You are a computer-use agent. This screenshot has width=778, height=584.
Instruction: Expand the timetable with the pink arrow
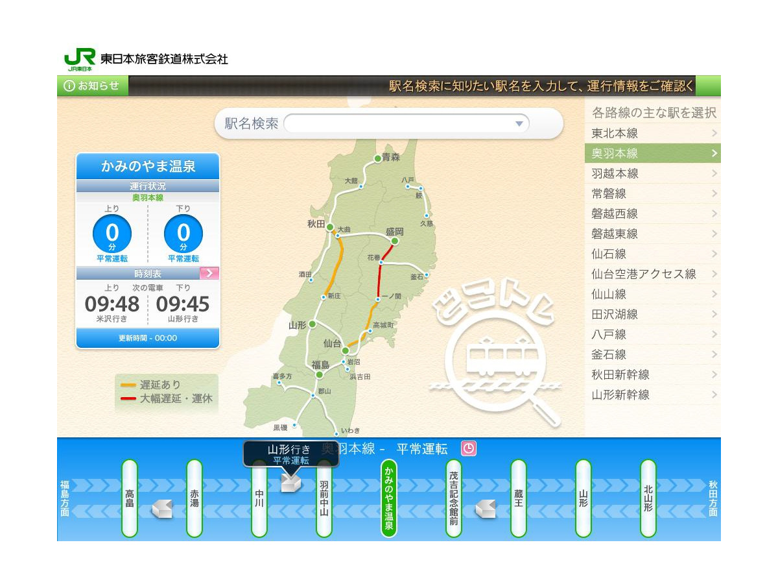[x=209, y=273]
